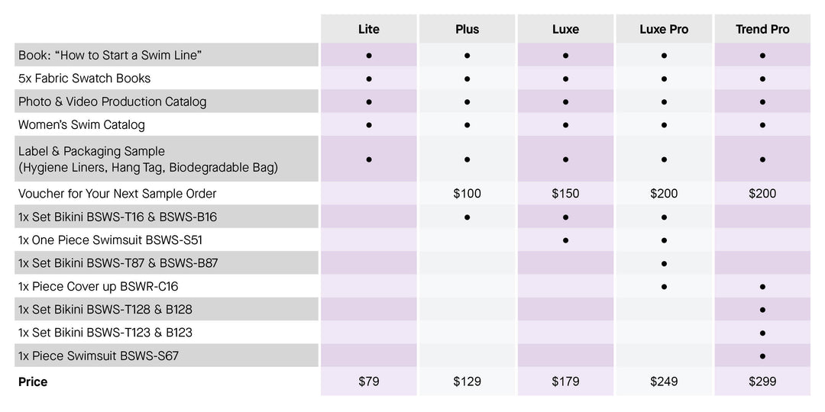Click the Luxe plan header
825x412 pixels.
[565, 29]
